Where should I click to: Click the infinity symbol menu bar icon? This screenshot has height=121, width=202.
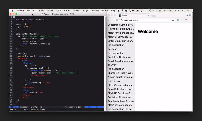[x=134, y=11]
